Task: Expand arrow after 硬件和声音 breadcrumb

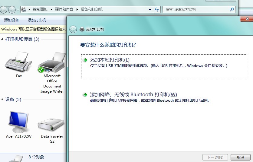Action: coord(77,9)
